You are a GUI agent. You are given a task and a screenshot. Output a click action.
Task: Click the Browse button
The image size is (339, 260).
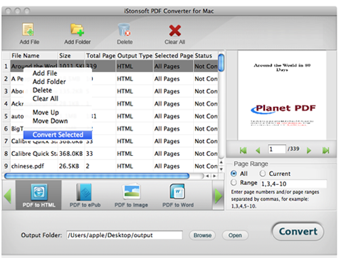[203, 235]
